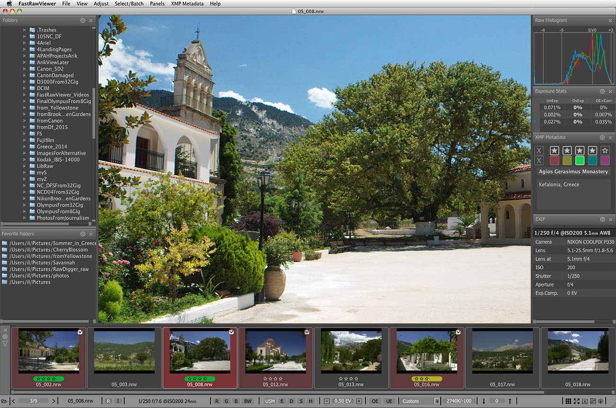
Task: Click the fullscreen icon in bottom-right corner
Action: pos(577,401)
